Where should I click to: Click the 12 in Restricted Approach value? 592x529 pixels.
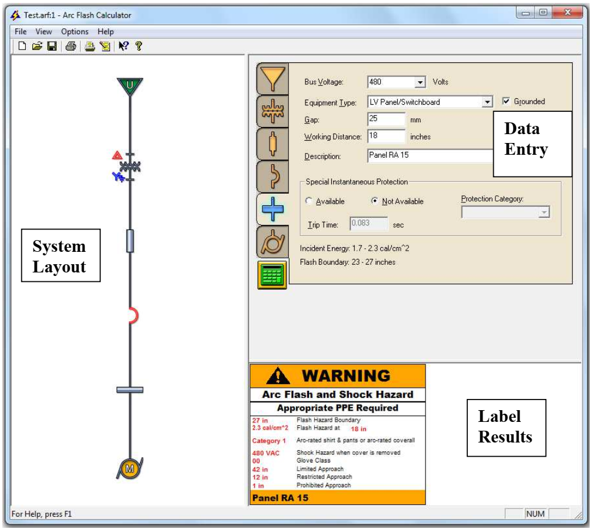pos(260,477)
